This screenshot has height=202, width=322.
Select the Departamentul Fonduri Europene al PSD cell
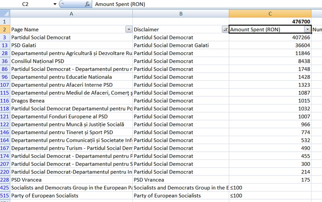(x=71, y=116)
